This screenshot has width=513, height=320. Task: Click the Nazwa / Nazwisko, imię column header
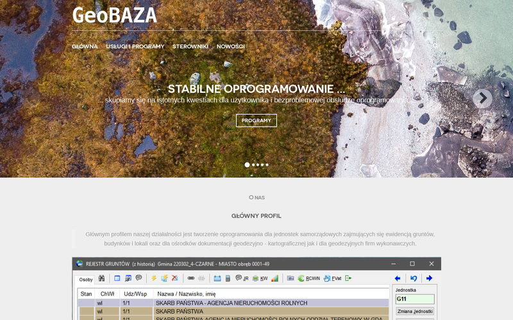tap(187, 294)
